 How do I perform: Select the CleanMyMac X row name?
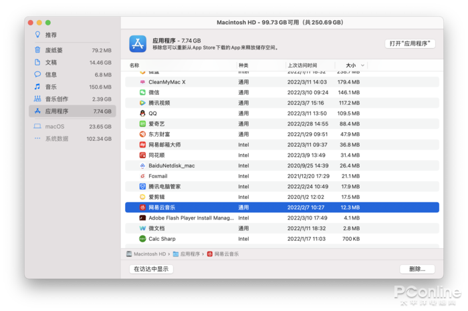pos(167,82)
